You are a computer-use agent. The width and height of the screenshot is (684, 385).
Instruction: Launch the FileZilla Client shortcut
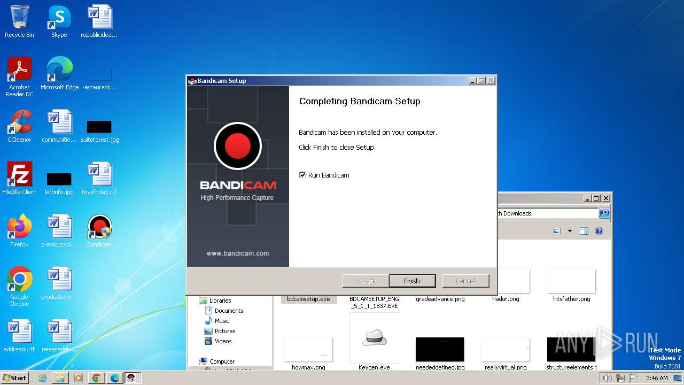click(x=19, y=179)
